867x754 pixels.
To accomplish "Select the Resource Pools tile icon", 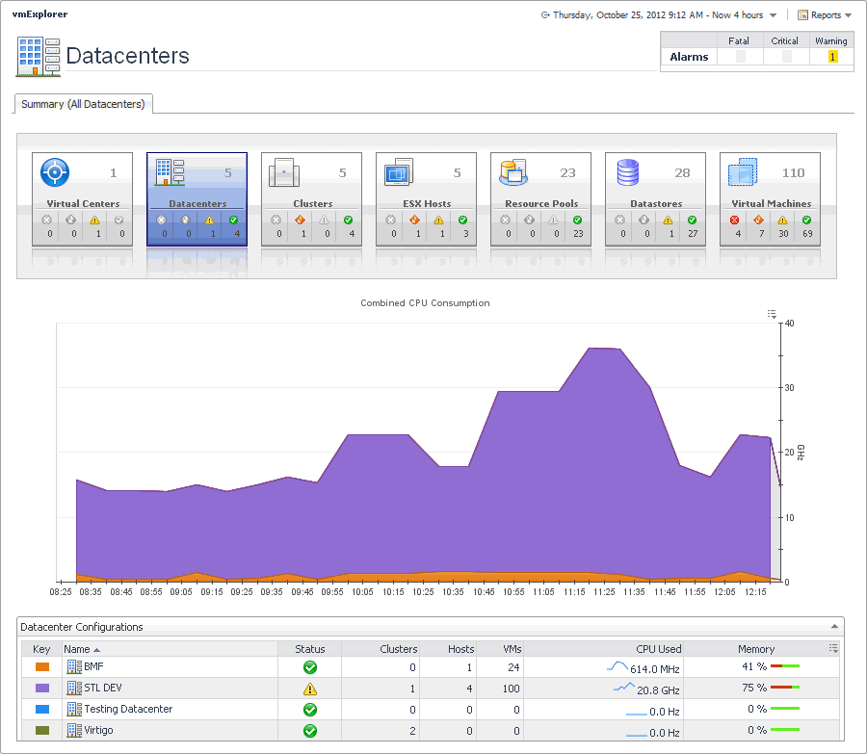I will click(512, 172).
